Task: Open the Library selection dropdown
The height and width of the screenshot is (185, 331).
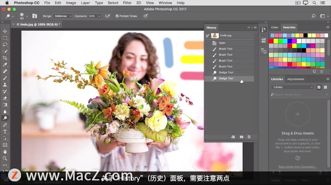Action: coord(293,87)
